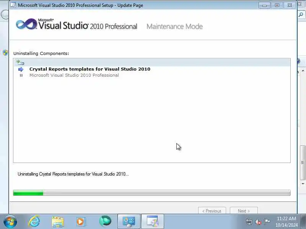306x229 pixels.
Task: Switch to the setup installer taskbar icon
Action: 152,222
